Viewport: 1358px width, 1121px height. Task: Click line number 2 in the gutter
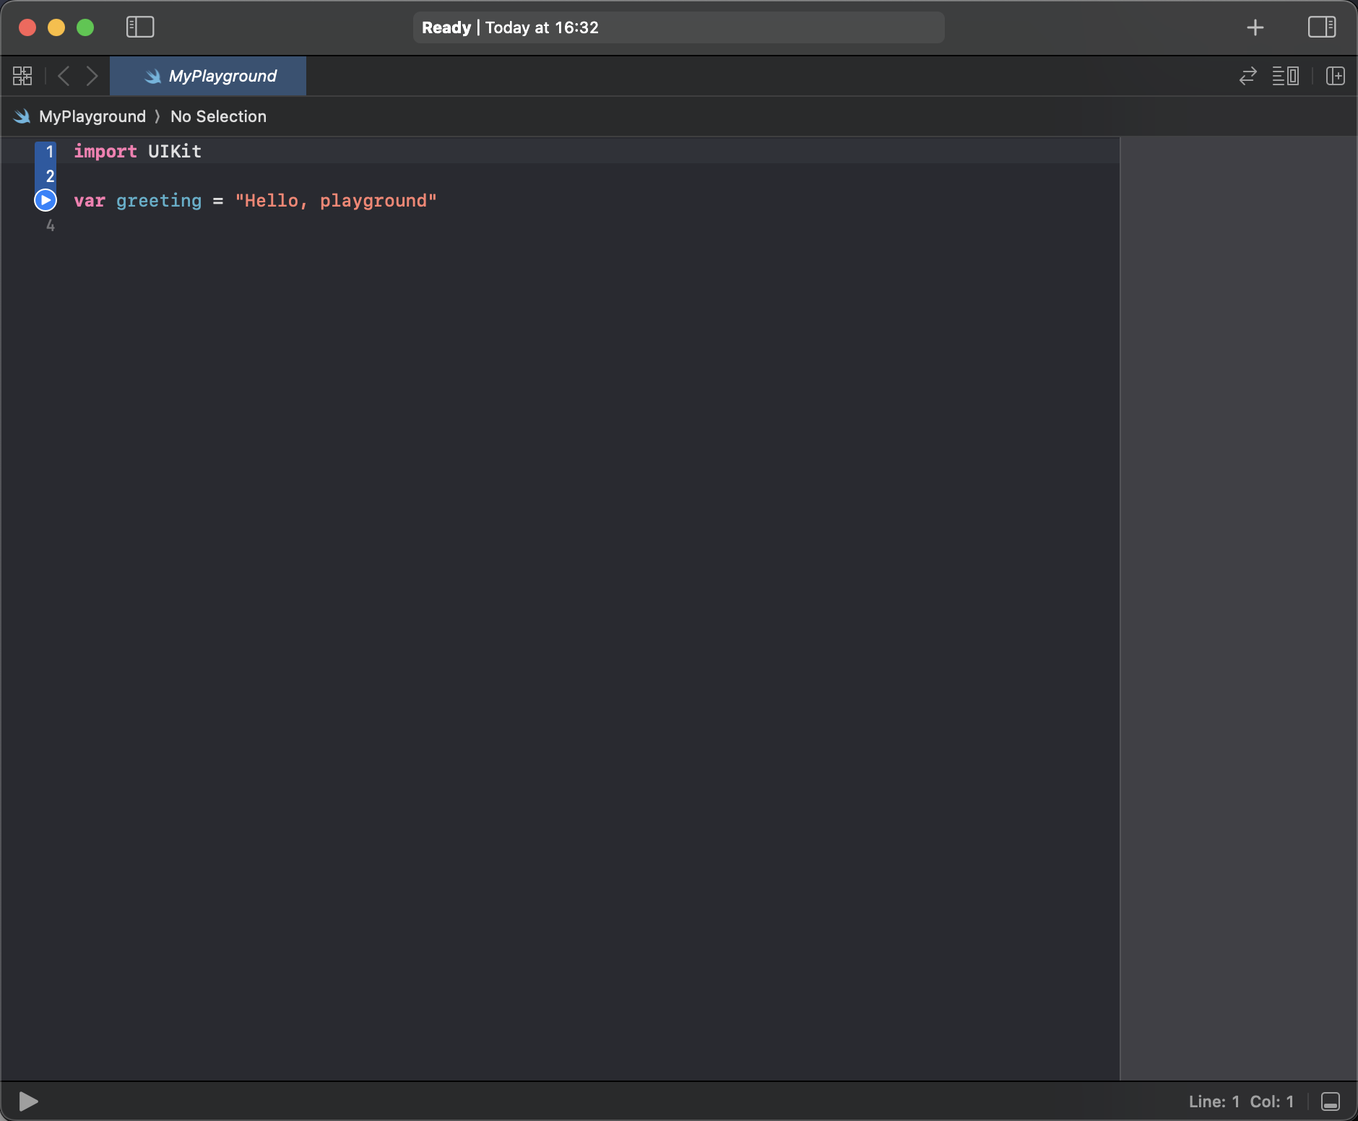(x=50, y=176)
